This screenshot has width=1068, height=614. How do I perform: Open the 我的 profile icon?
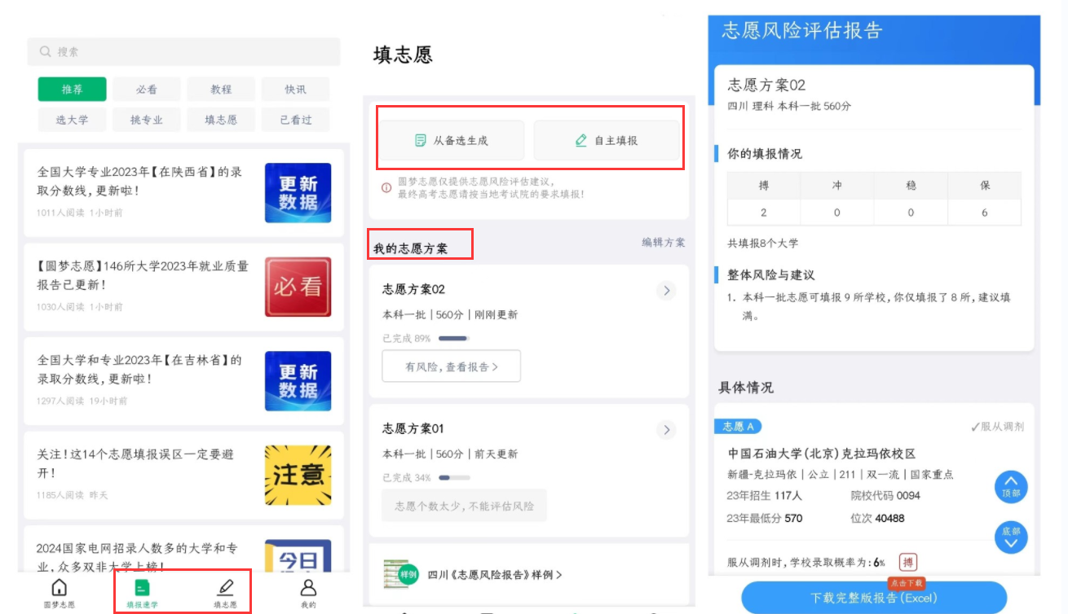tap(308, 588)
